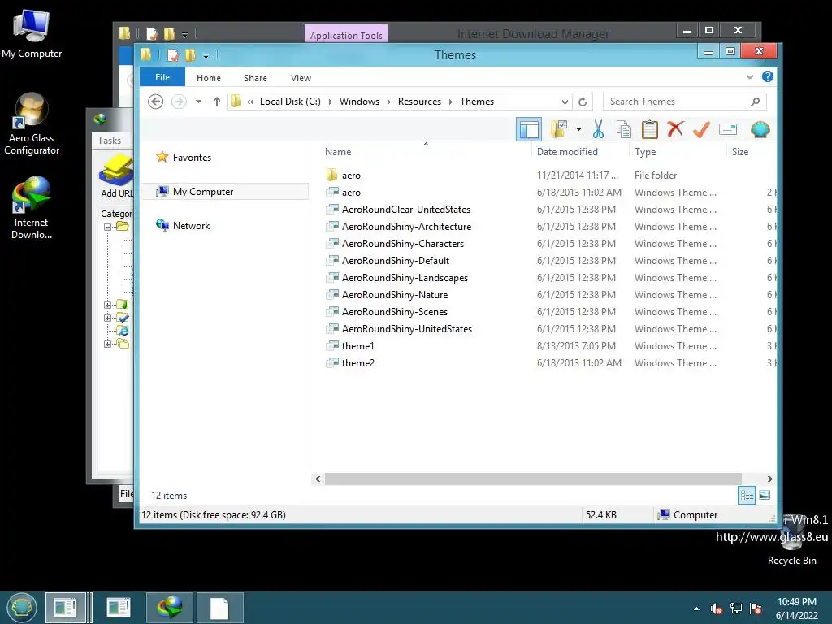The image size is (832, 624).
Task: Select the theme2 file
Action: [357, 363]
